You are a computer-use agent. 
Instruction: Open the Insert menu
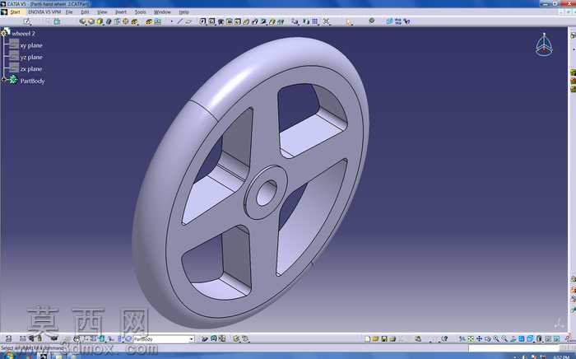pos(121,12)
